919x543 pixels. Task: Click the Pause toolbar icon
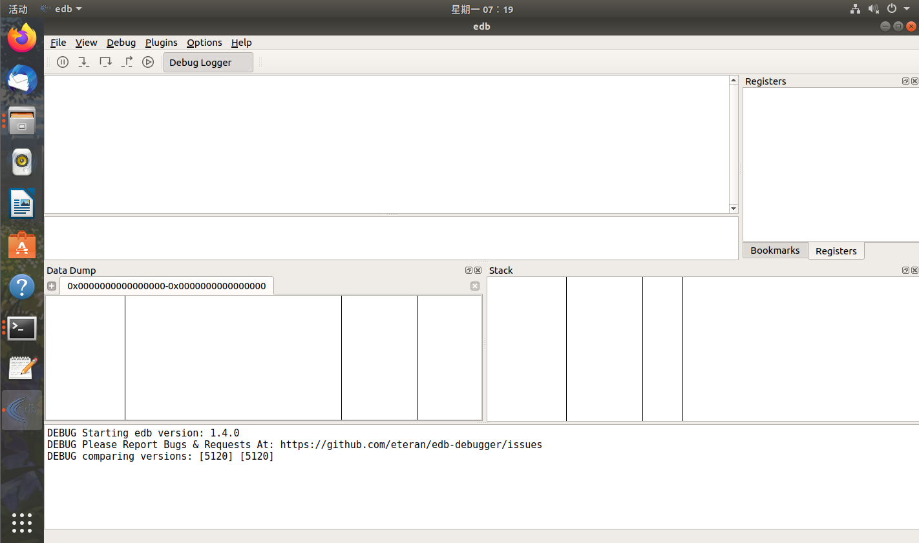click(63, 62)
